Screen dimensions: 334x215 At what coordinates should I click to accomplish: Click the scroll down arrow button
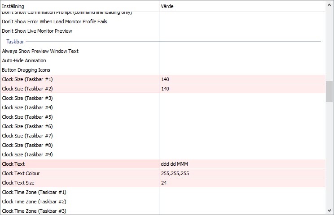pos(330,210)
